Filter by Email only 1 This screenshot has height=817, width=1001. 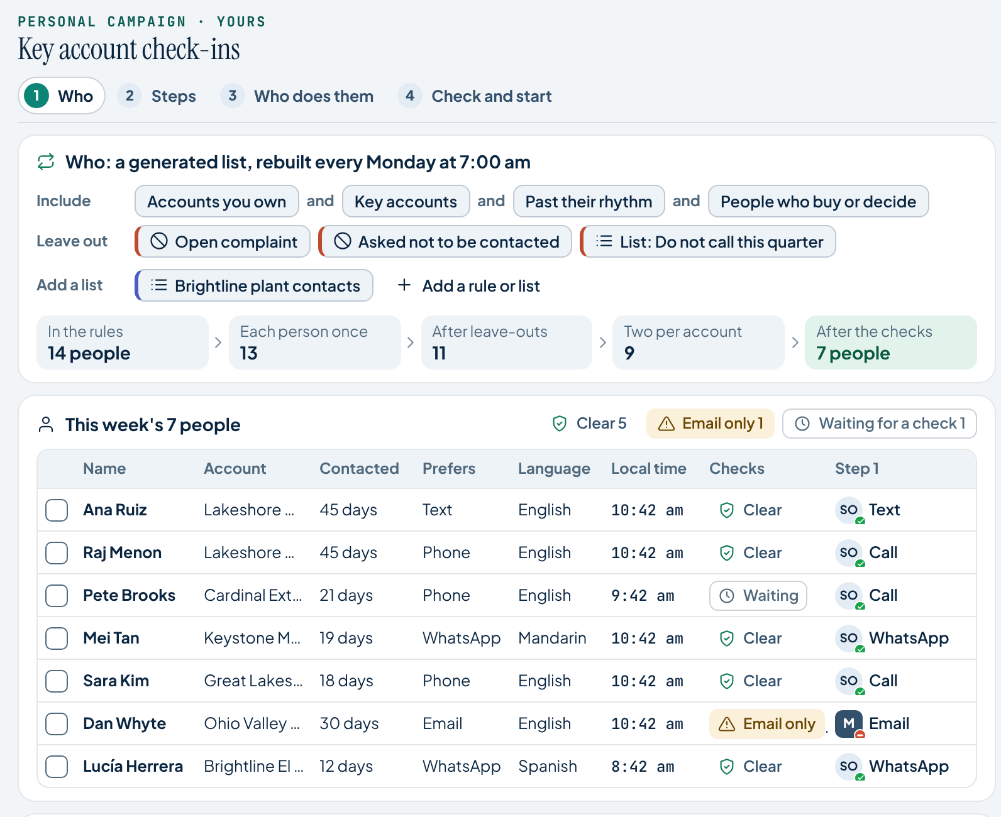(x=711, y=424)
